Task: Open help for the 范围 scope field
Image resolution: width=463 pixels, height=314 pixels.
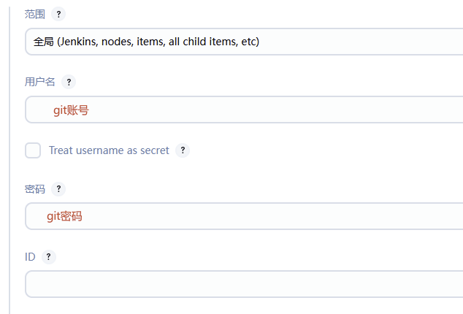Action: coord(58,14)
